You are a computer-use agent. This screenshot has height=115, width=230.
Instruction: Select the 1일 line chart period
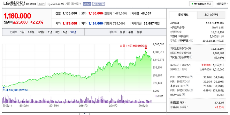[x=22, y=32]
